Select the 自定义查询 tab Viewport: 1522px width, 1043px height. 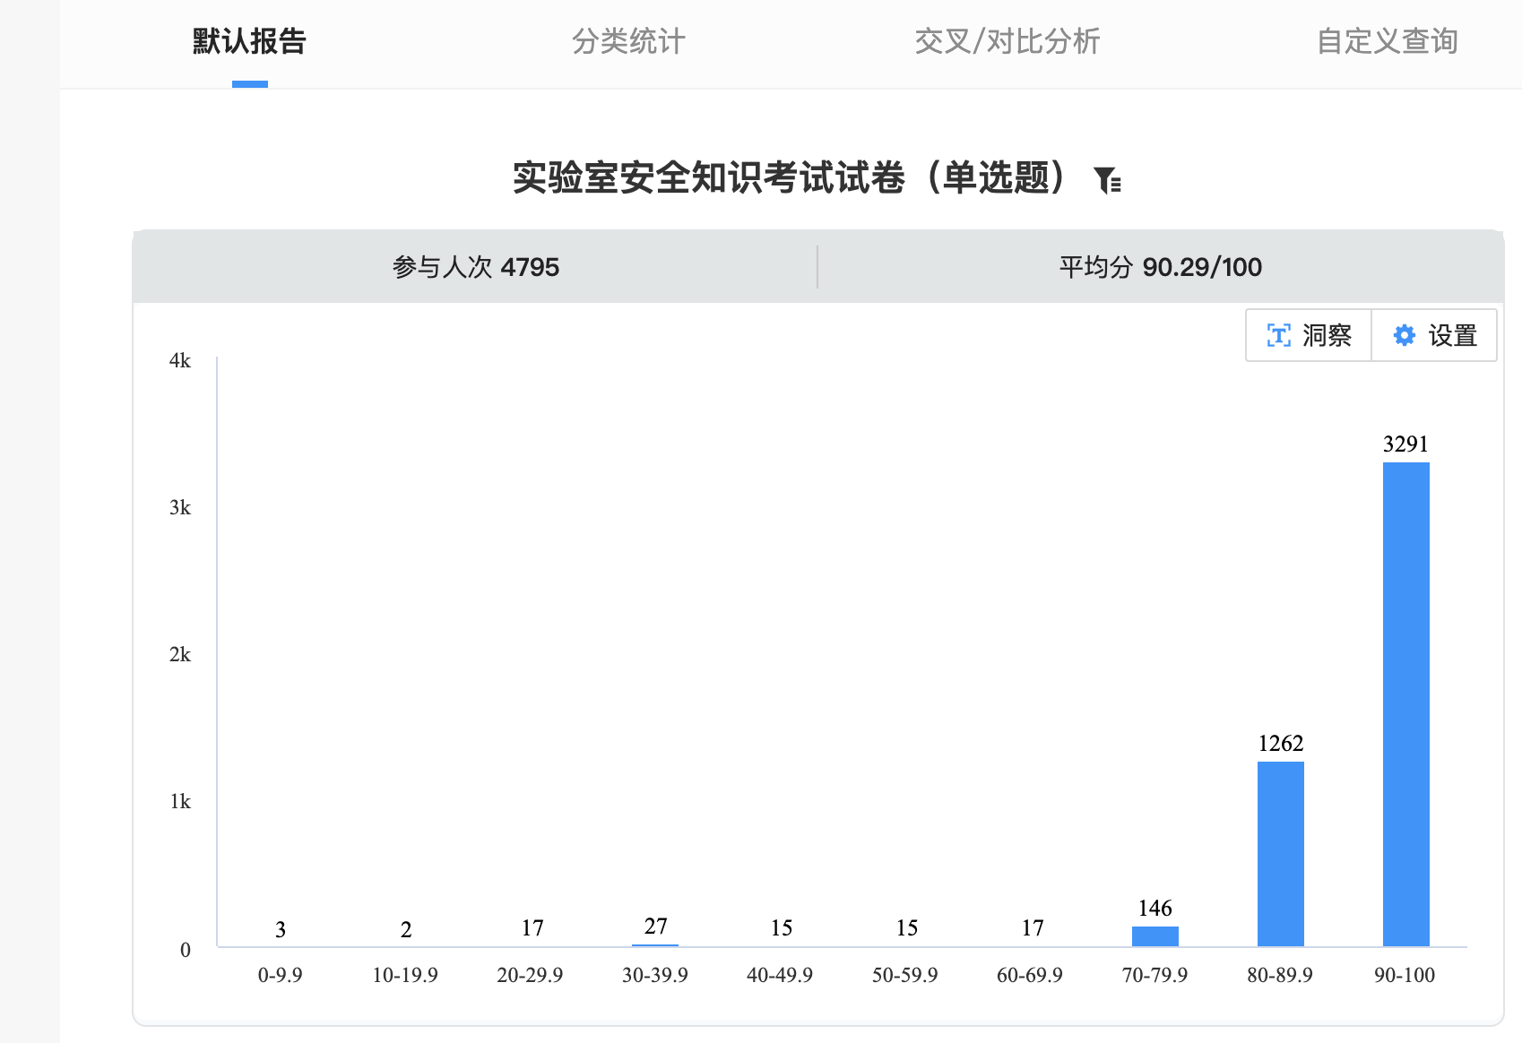coord(1387,41)
